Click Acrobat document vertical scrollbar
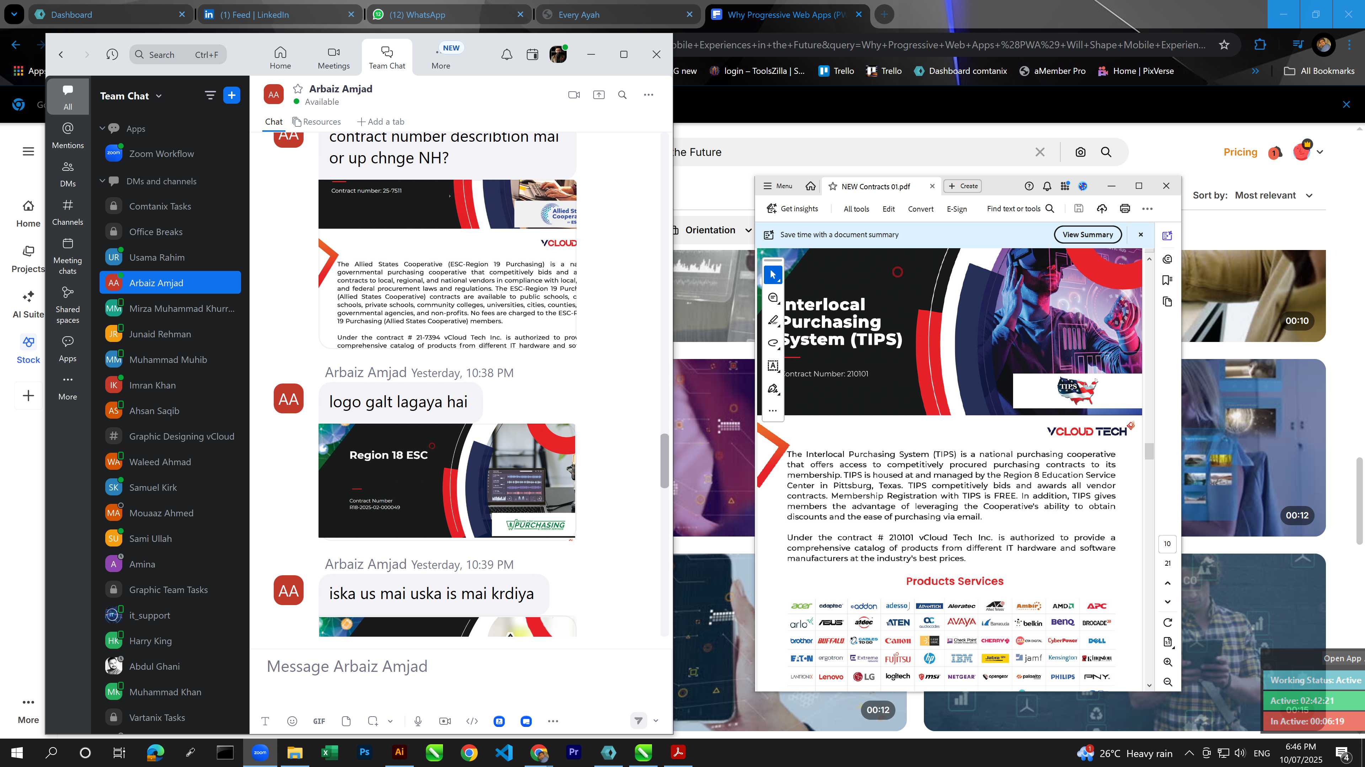Viewport: 1365px width, 767px height. (x=1149, y=452)
